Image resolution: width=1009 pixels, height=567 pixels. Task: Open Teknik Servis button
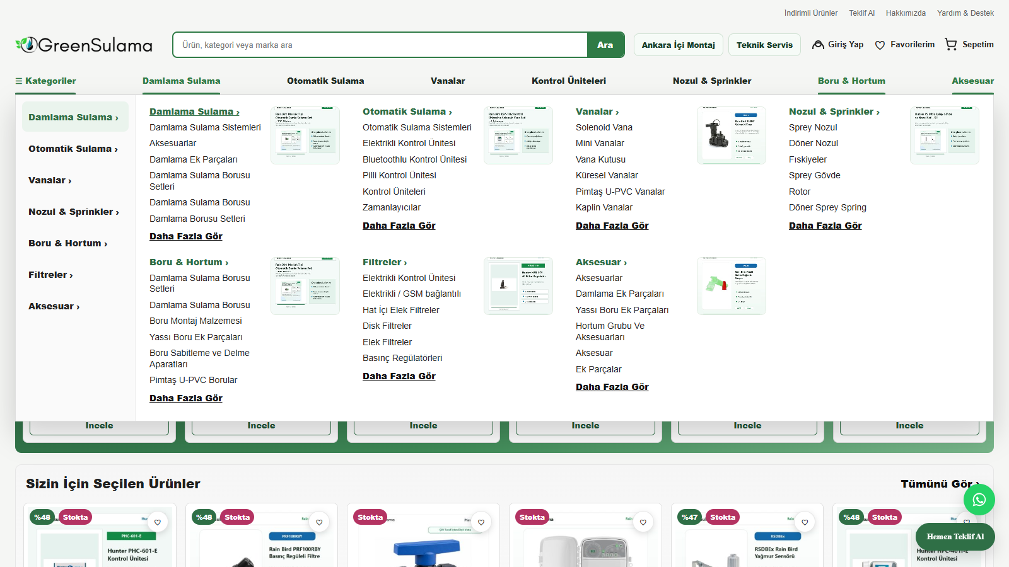tap(764, 45)
